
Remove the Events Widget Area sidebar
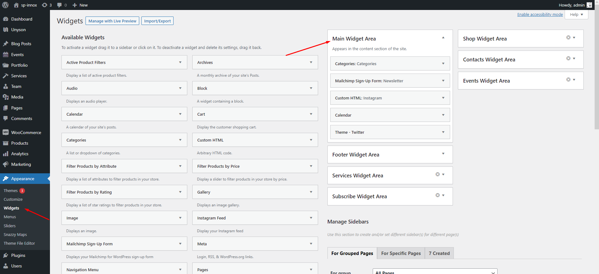click(x=568, y=79)
